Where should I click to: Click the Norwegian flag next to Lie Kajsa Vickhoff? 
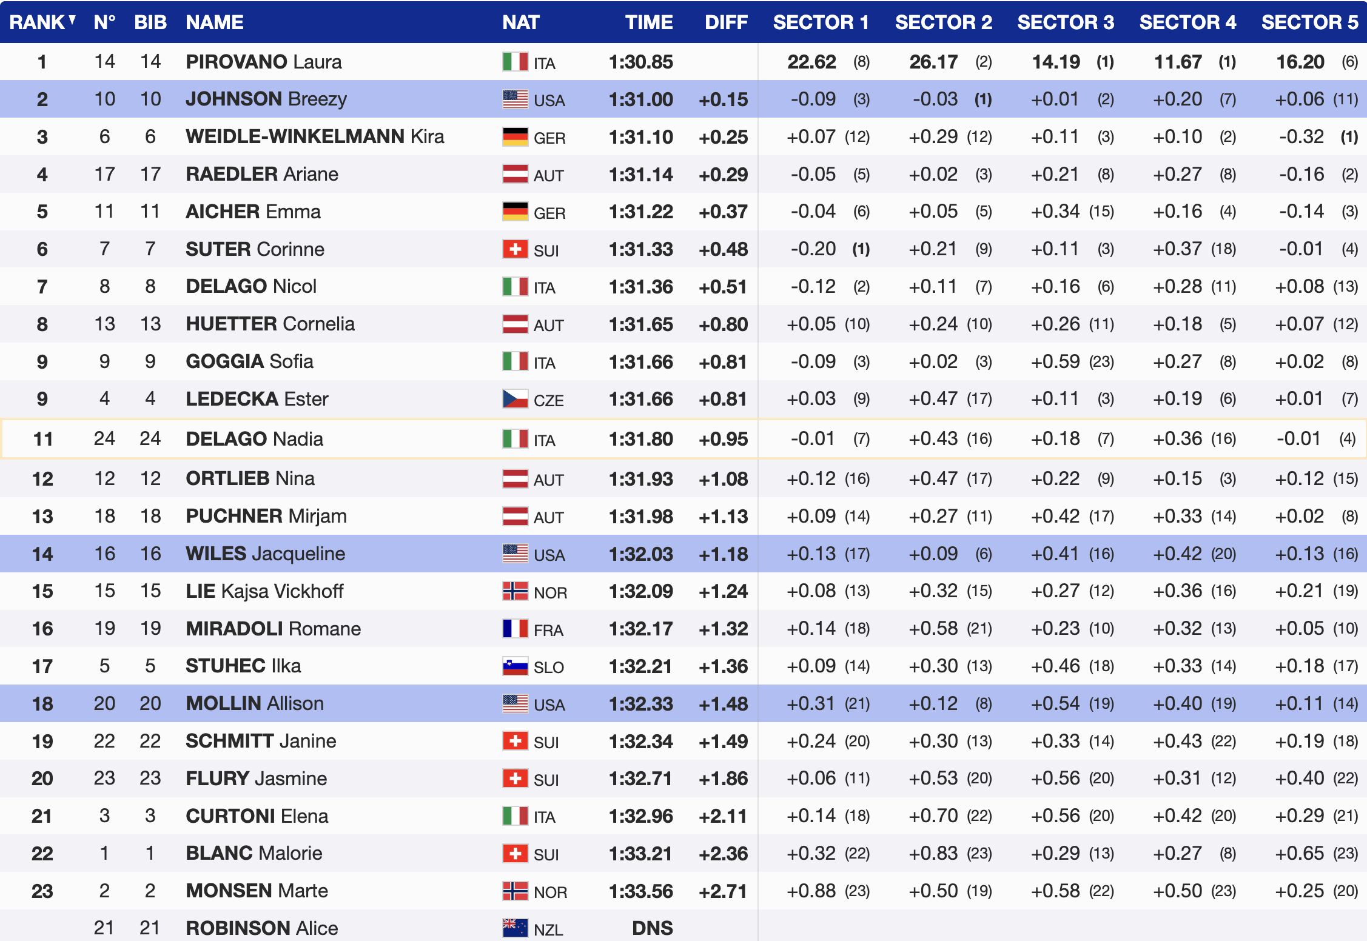(x=515, y=591)
